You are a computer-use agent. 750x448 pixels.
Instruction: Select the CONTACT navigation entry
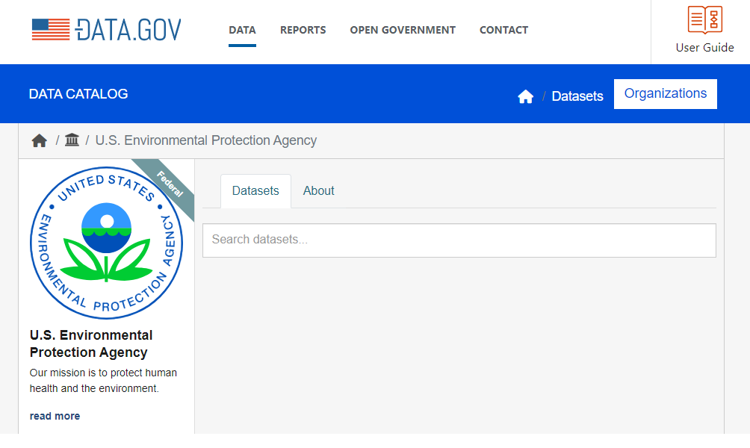click(503, 30)
